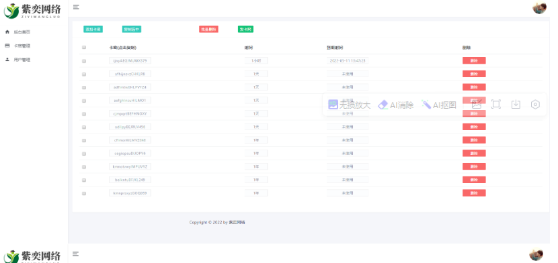Click the 添加卡密 button
Viewport: 558px width, 263px height.
pos(93,30)
